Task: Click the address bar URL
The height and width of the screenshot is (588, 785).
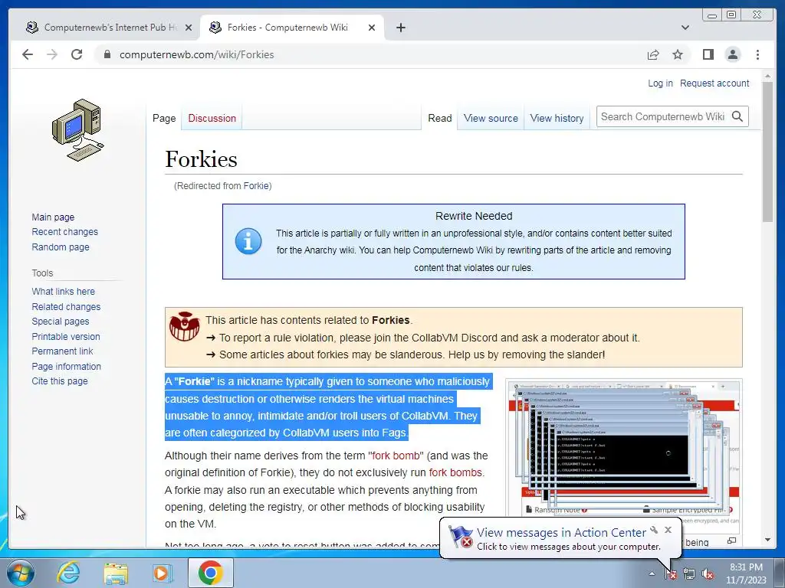Action: (197, 54)
